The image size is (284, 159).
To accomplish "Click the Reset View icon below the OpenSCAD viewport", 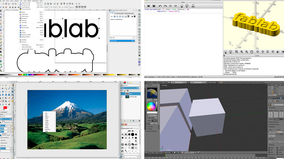I will pos(251,52).
